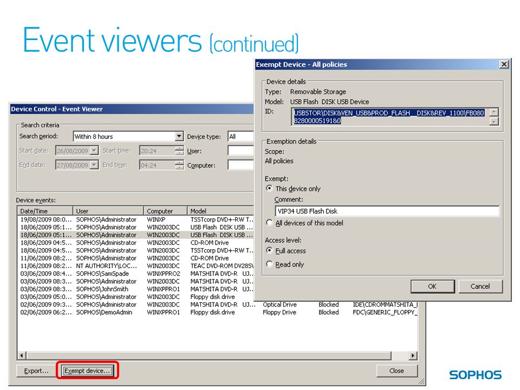Click the End time field 04:24
520x390 pixels.
tap(157, 165)
